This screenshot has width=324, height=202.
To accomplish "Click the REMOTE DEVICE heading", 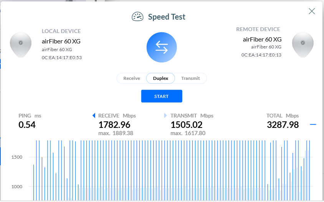I will (258, 29).
